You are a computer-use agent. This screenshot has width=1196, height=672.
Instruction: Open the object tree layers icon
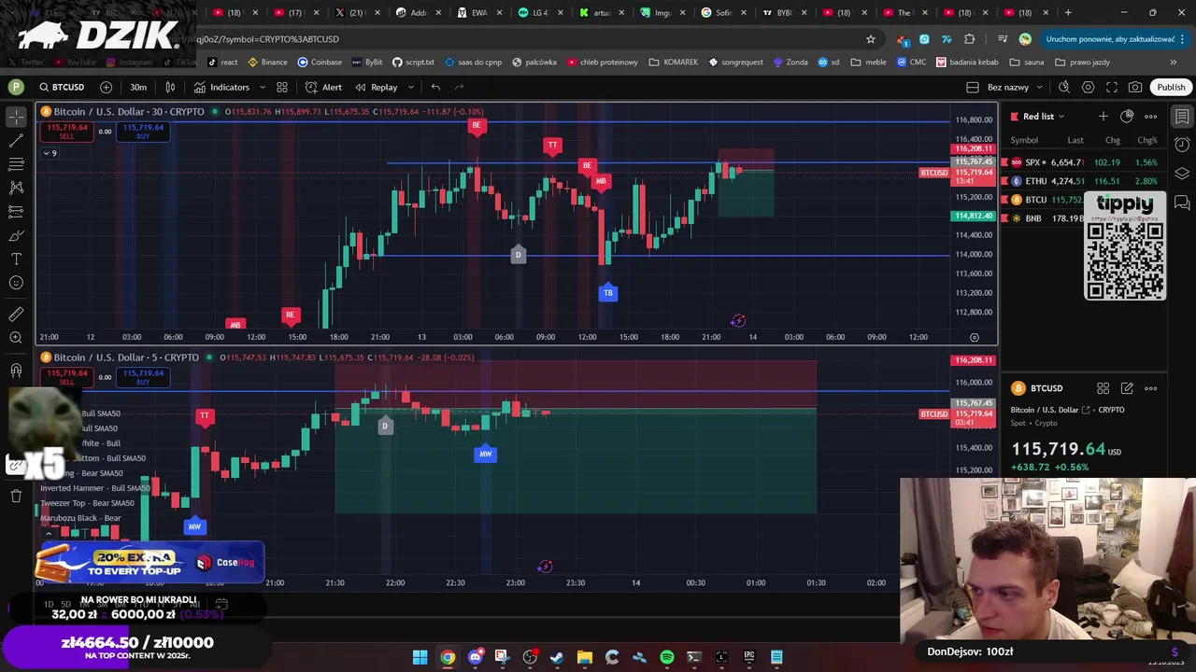click(x=1182, y=174)
